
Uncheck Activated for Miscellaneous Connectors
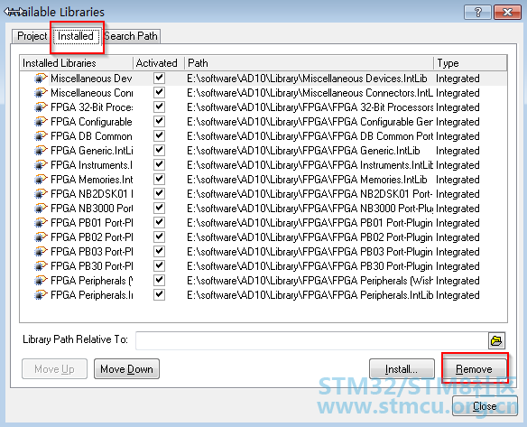point(159,92)
